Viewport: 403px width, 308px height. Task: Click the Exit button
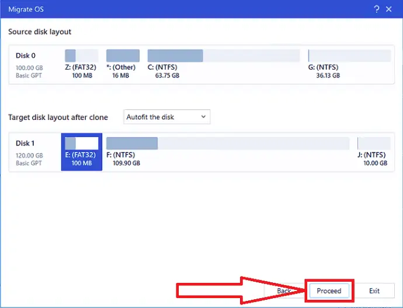(x=374, y=291)
